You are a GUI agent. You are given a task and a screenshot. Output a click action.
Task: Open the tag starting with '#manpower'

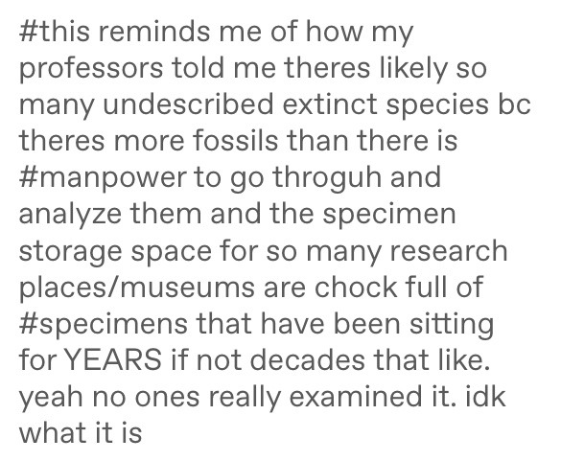tap(263, 232)
